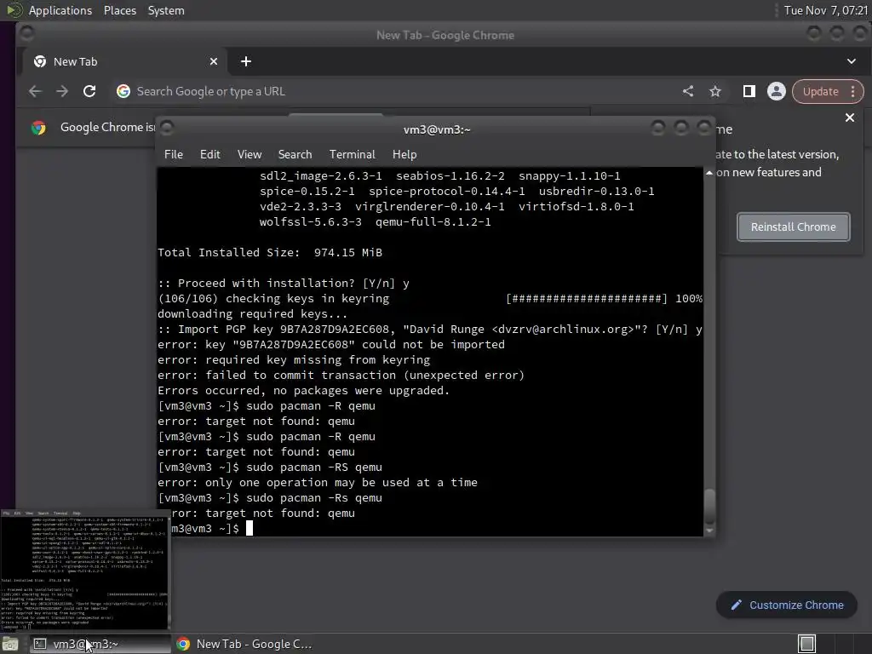Screen dimensions: 872x654
Task: Open Chrome profile avatar
Action: [x=777, y=91]
